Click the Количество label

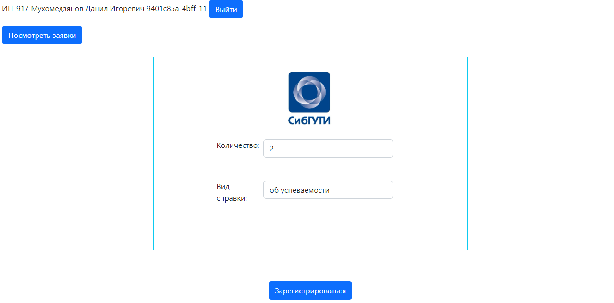[238, 145]
